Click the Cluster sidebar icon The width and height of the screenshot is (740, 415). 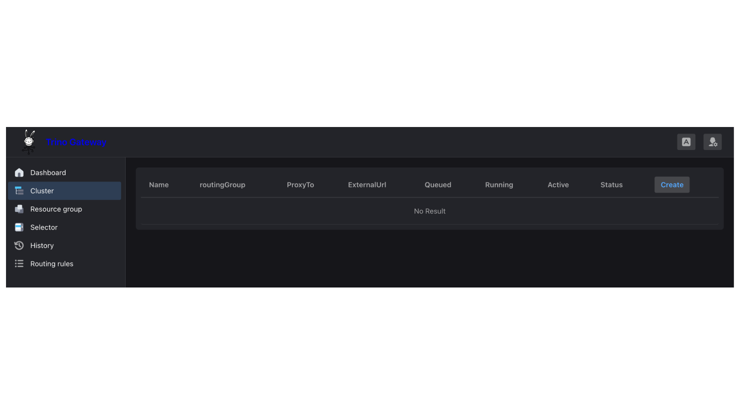(19, 191)
